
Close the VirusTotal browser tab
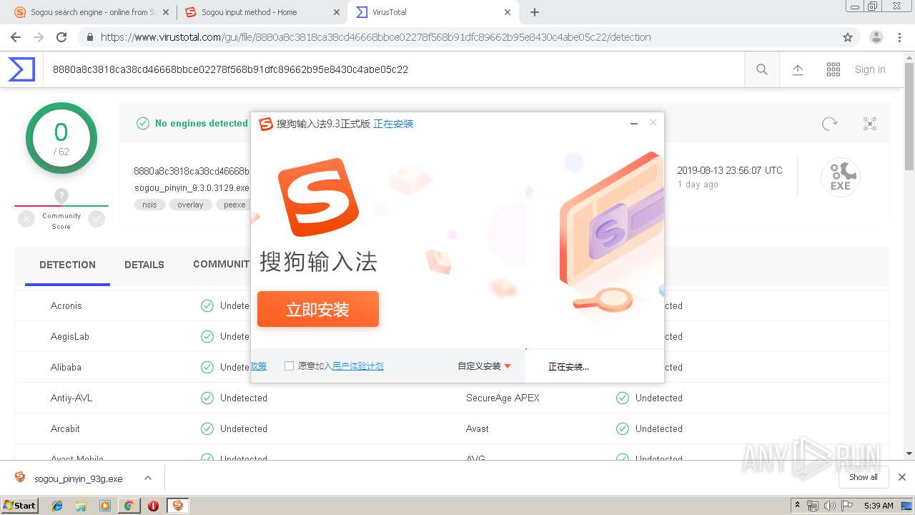pyautogui.click(x=508, y=12)
